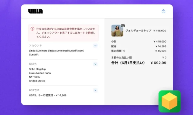Expand the アカウント section

tap(95, 46)
